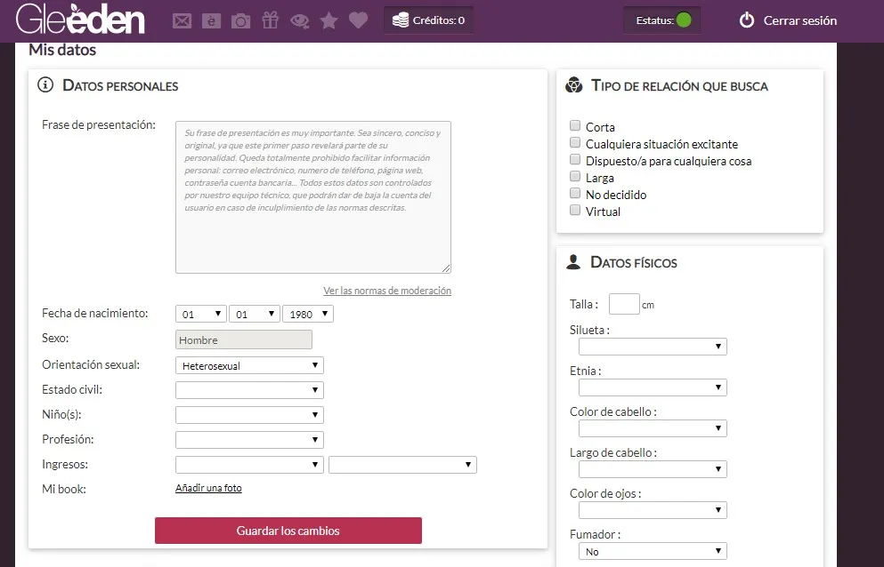Open Ver las normas de moderación link
This screenshot has width=884, height=567.
pyautogui.click(x=387, y=291)
